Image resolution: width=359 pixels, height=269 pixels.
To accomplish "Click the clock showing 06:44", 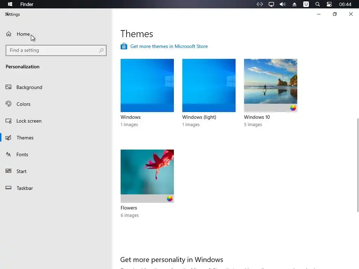I will tap(345, 4).
